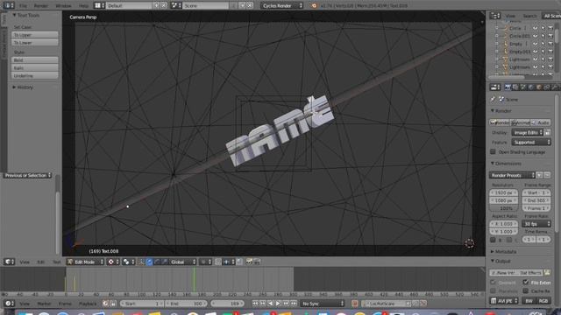Select the rotate manipulator icon
Viewport: 561px width, 315px height.
(x=157, y=262)
